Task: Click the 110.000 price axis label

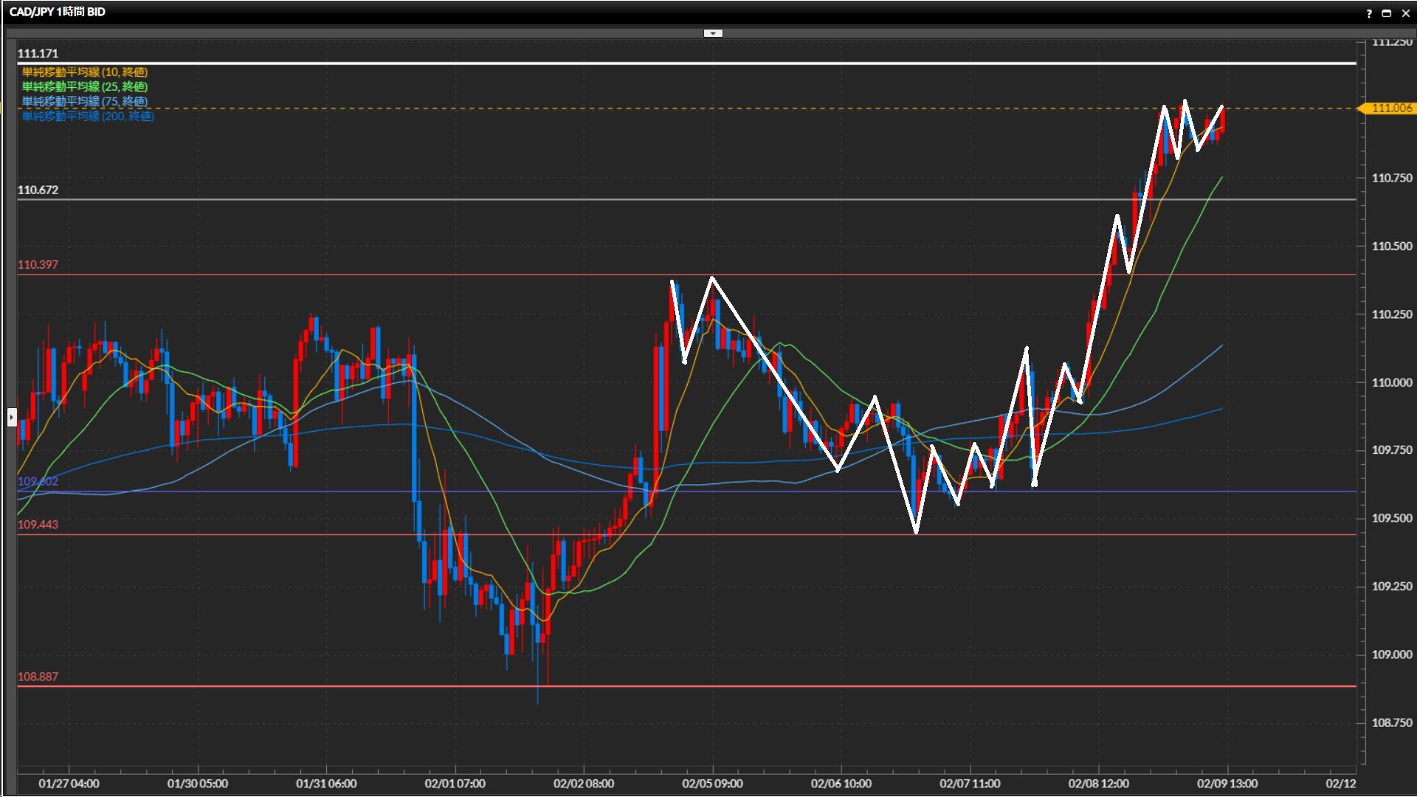Action: [1391, 382]
